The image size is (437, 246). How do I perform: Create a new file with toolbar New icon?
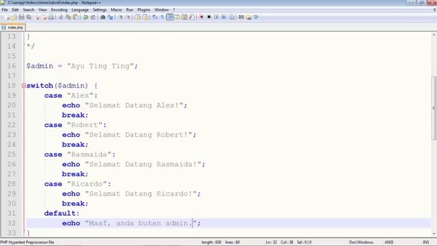point(8,17)
